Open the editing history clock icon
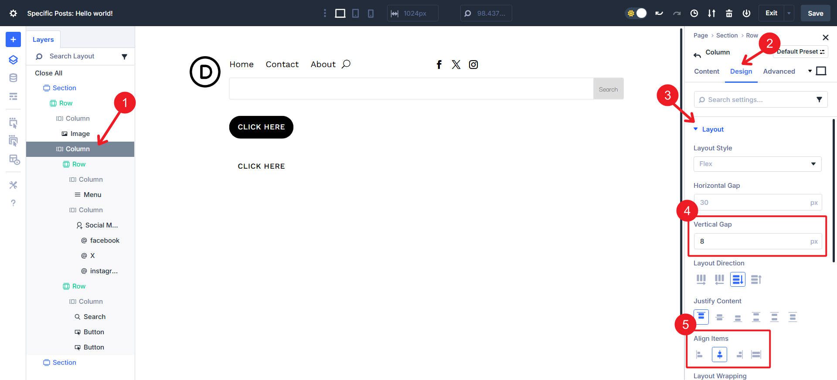The image size is (837, 380). (694, 14)
